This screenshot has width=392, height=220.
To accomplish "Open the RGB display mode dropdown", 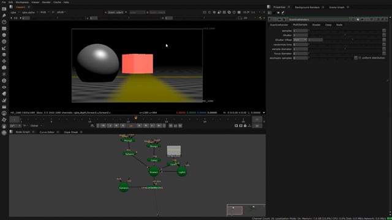I will point(45,12).
